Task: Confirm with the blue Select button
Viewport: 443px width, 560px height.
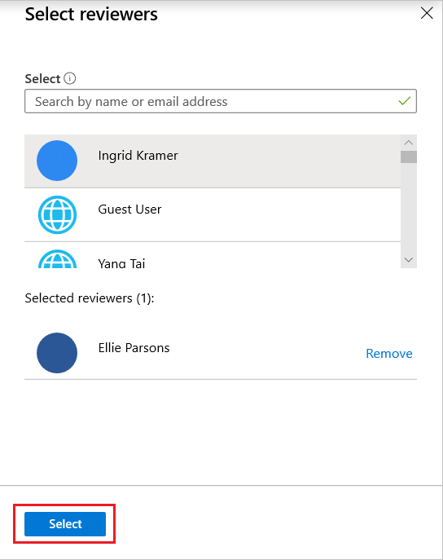Action: click(x=65, y=524)
